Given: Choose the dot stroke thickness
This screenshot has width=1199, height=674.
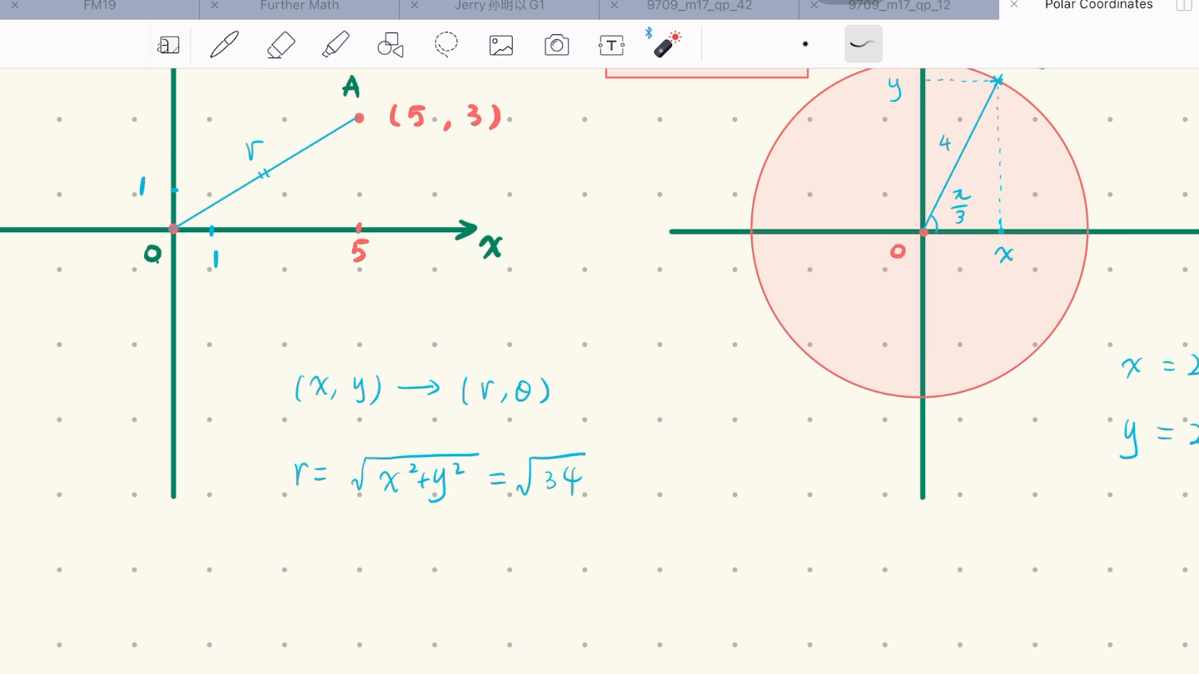Looking at the screenshot, I should (805, 44).
